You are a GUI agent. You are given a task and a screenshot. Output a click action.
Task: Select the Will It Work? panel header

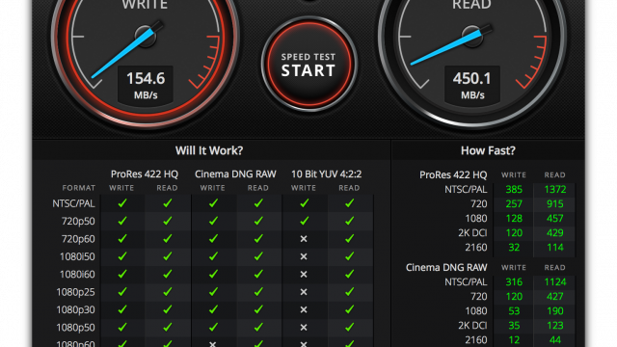pos(209,150)
